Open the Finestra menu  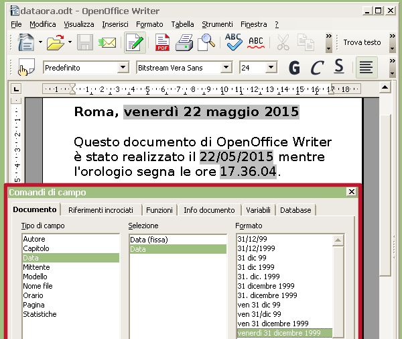[x=254, y=24]
